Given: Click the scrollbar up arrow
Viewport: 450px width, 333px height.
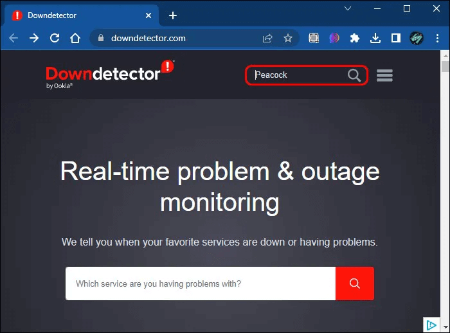Looking at the screenshot, I should (x=446, y=56).
